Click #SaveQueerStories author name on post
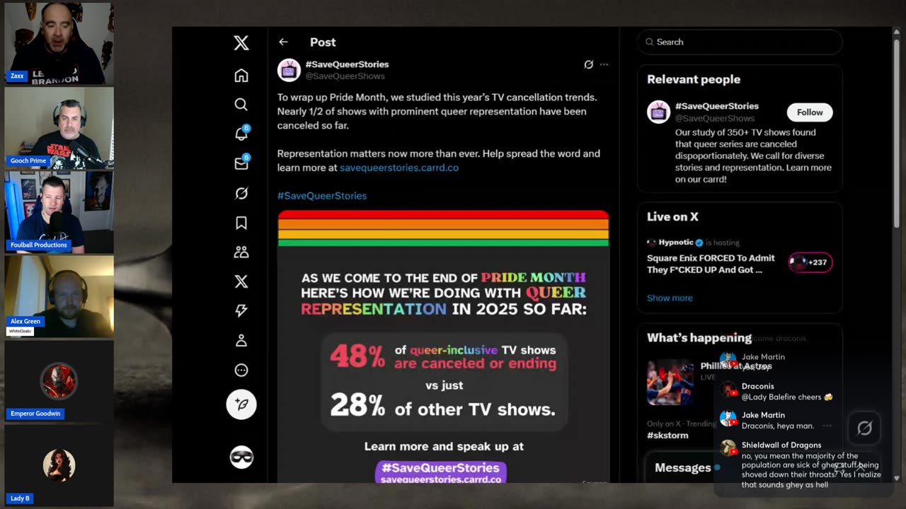The width and height of the screenshot is (906, 509). click(347, 64)
